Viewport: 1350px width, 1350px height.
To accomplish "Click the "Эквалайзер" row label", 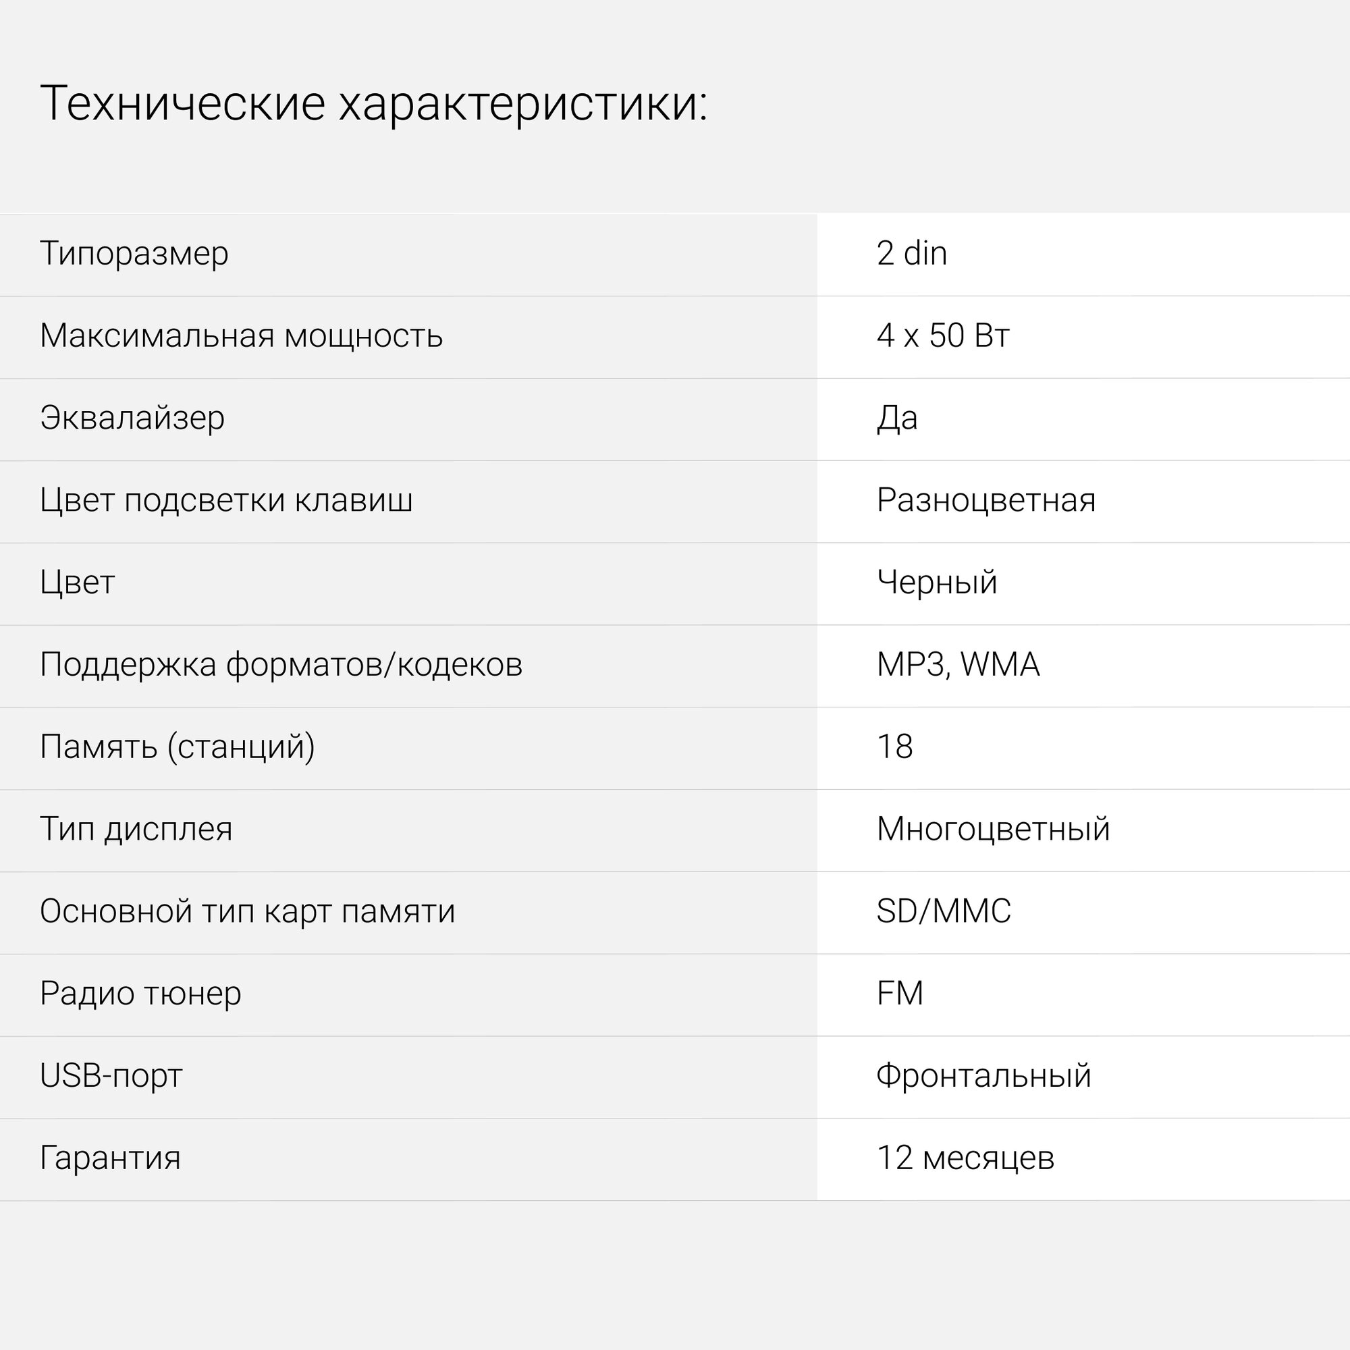I will click(x=132, y=418).
